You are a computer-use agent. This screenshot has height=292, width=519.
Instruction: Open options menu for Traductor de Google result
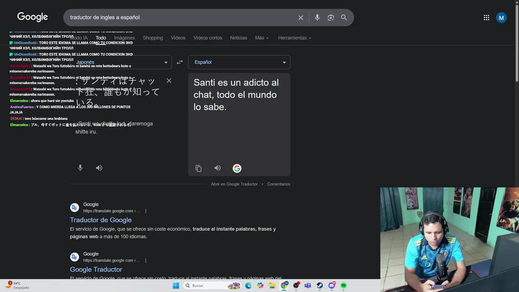coord(146,211)
